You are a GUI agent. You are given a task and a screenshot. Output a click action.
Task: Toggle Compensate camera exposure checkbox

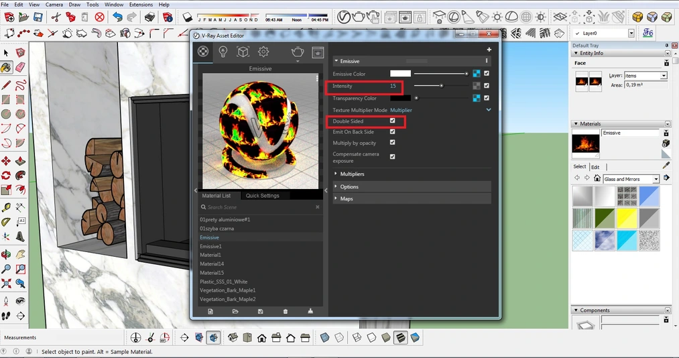click(x=392, y=157)
